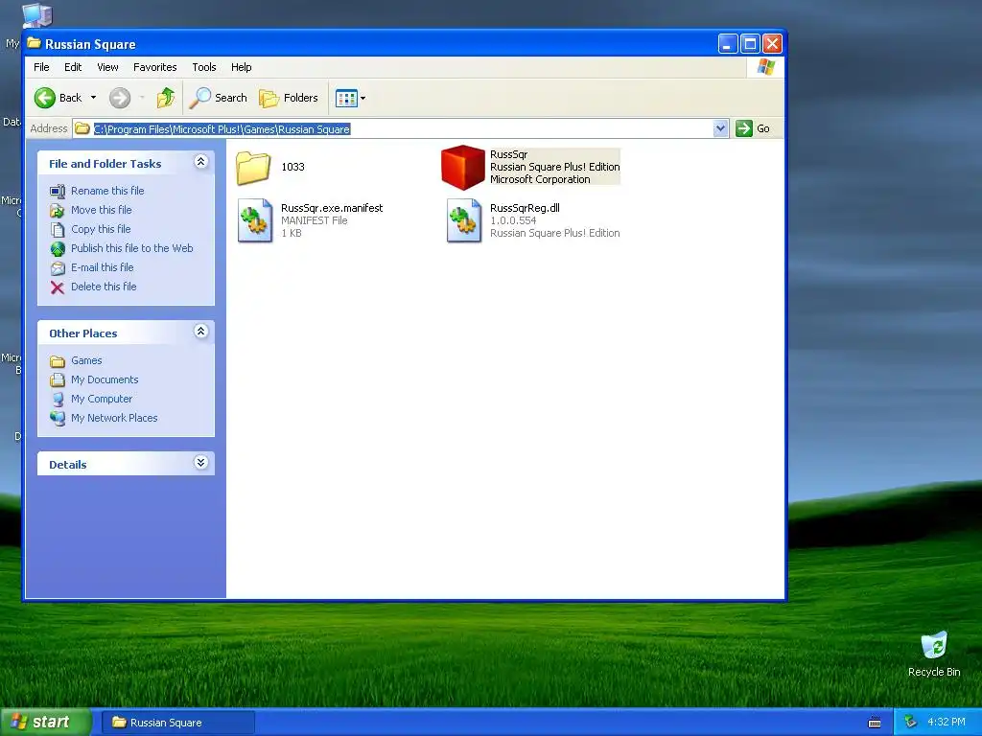Open Search from the toolbar
Image resolution: width=982 pixels, height=736 pixels.
point(219,98)
